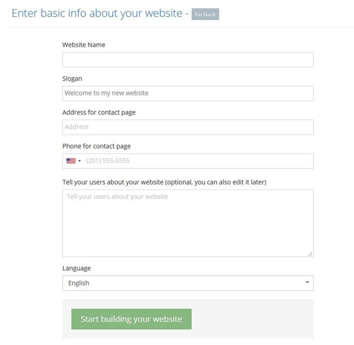Click the gray bar beside the submit button
Image resolution: width=354 pixels, height=345 pixels.
(252, 319)
